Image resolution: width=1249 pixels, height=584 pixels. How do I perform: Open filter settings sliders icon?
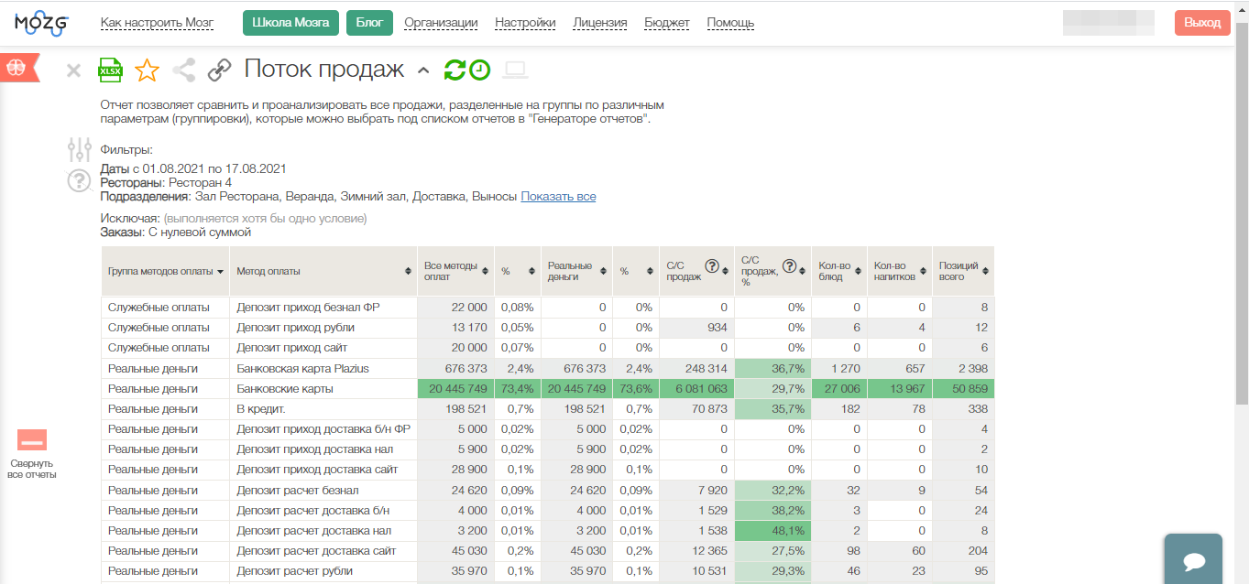point(80,149)
